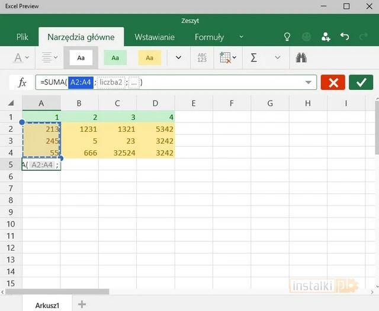Send feedback with the smiley icon
Screen dimensions: 379x311
307,37
